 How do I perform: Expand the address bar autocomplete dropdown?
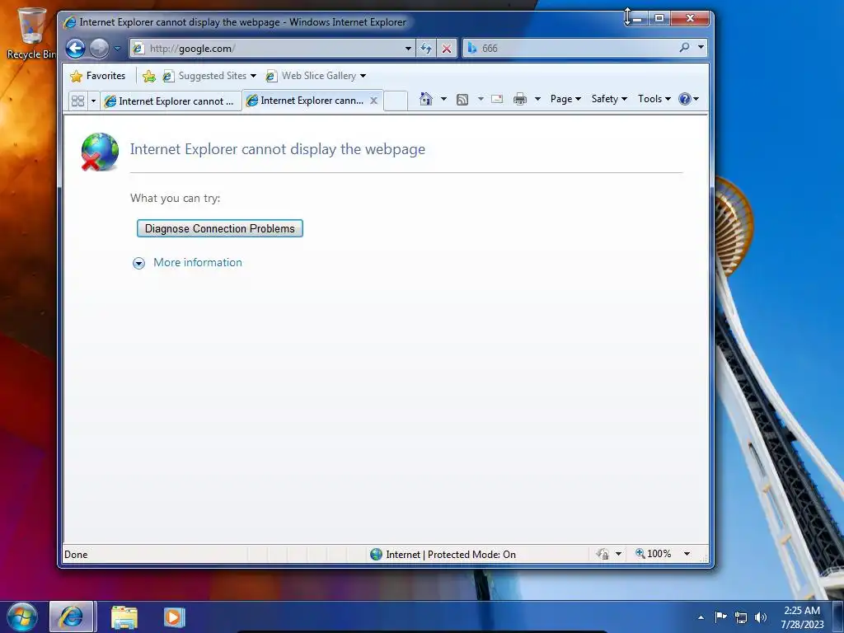[x=408, y=49]
